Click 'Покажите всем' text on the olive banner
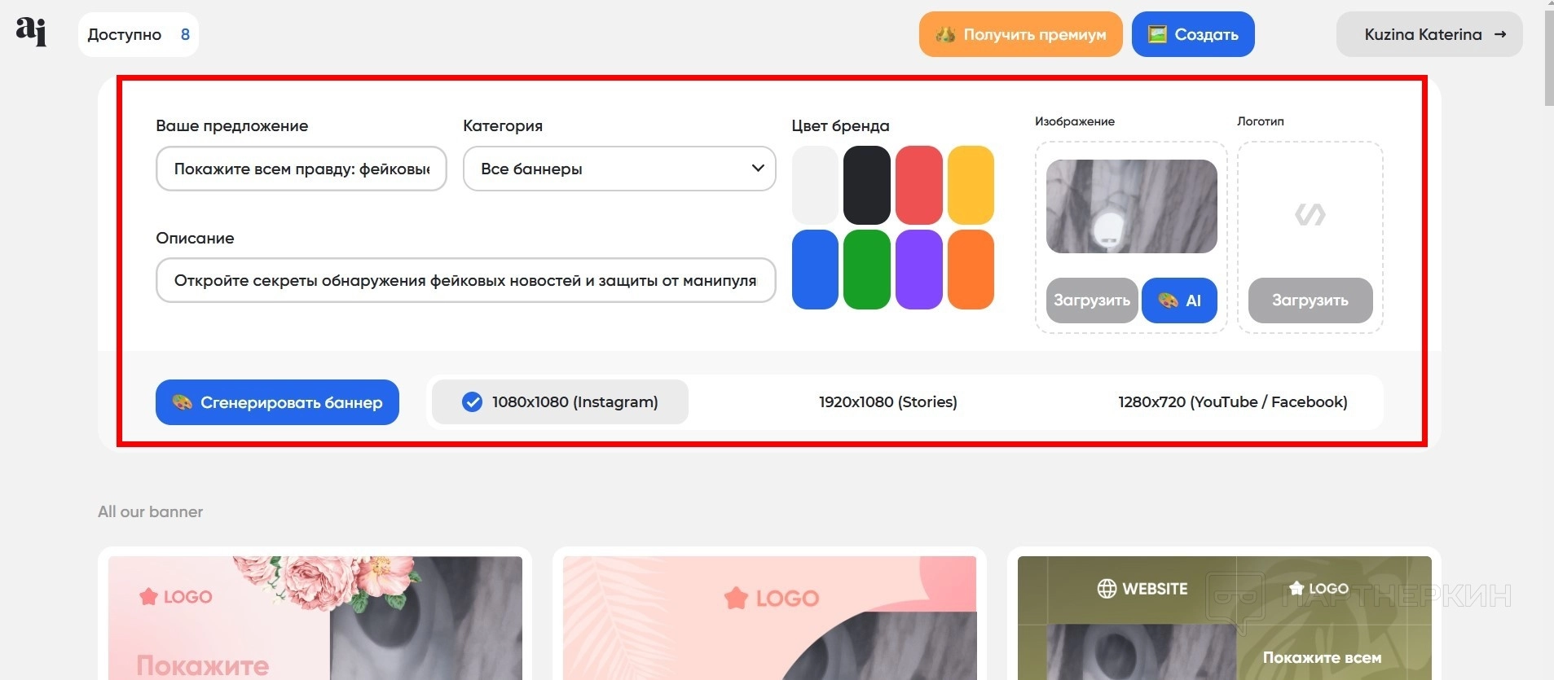 coord(1322,657)
